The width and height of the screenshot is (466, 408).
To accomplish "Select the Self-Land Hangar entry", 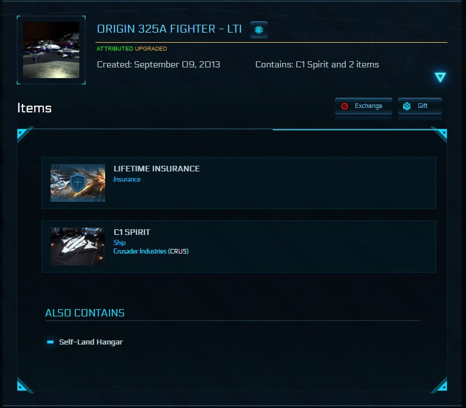I will pos(91,342).
